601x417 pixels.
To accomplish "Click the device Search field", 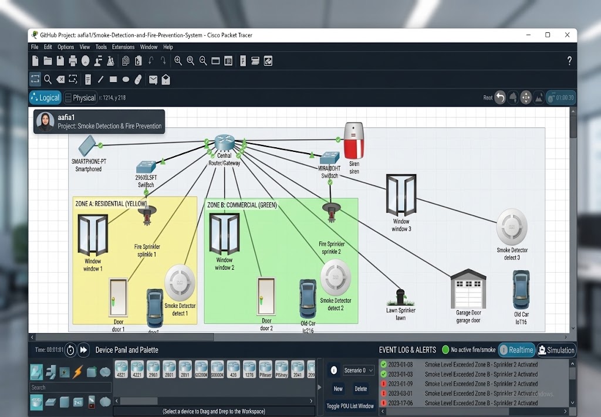I will click(x=70, y=388).
